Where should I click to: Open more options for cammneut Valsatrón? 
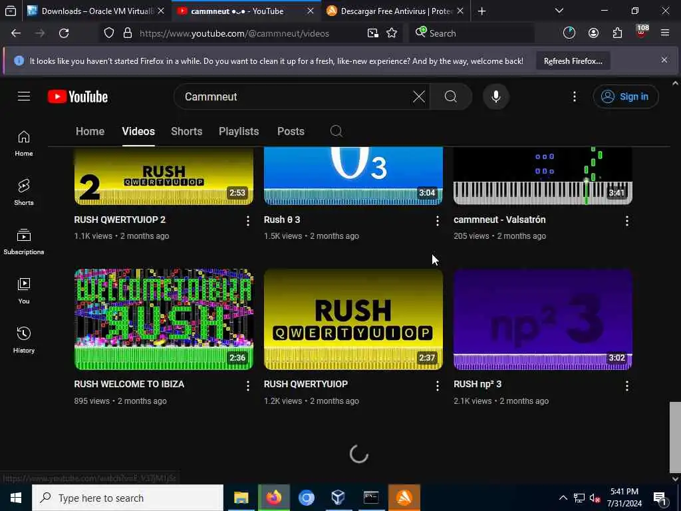pos(626,221)
